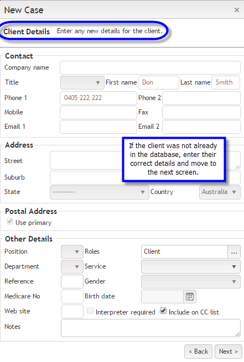
Task: Open the Birth date calendar picker
Action: [x=190, y=296]
